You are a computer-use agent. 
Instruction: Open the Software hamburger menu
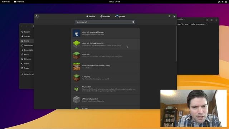(x=169, y=16)
